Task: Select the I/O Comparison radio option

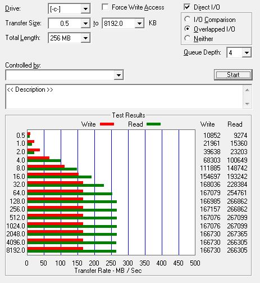Action: coord(187,19)
